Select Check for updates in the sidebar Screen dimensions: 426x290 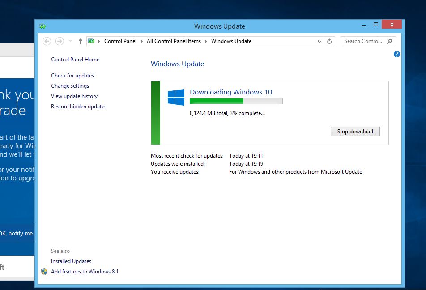point(72,75)
